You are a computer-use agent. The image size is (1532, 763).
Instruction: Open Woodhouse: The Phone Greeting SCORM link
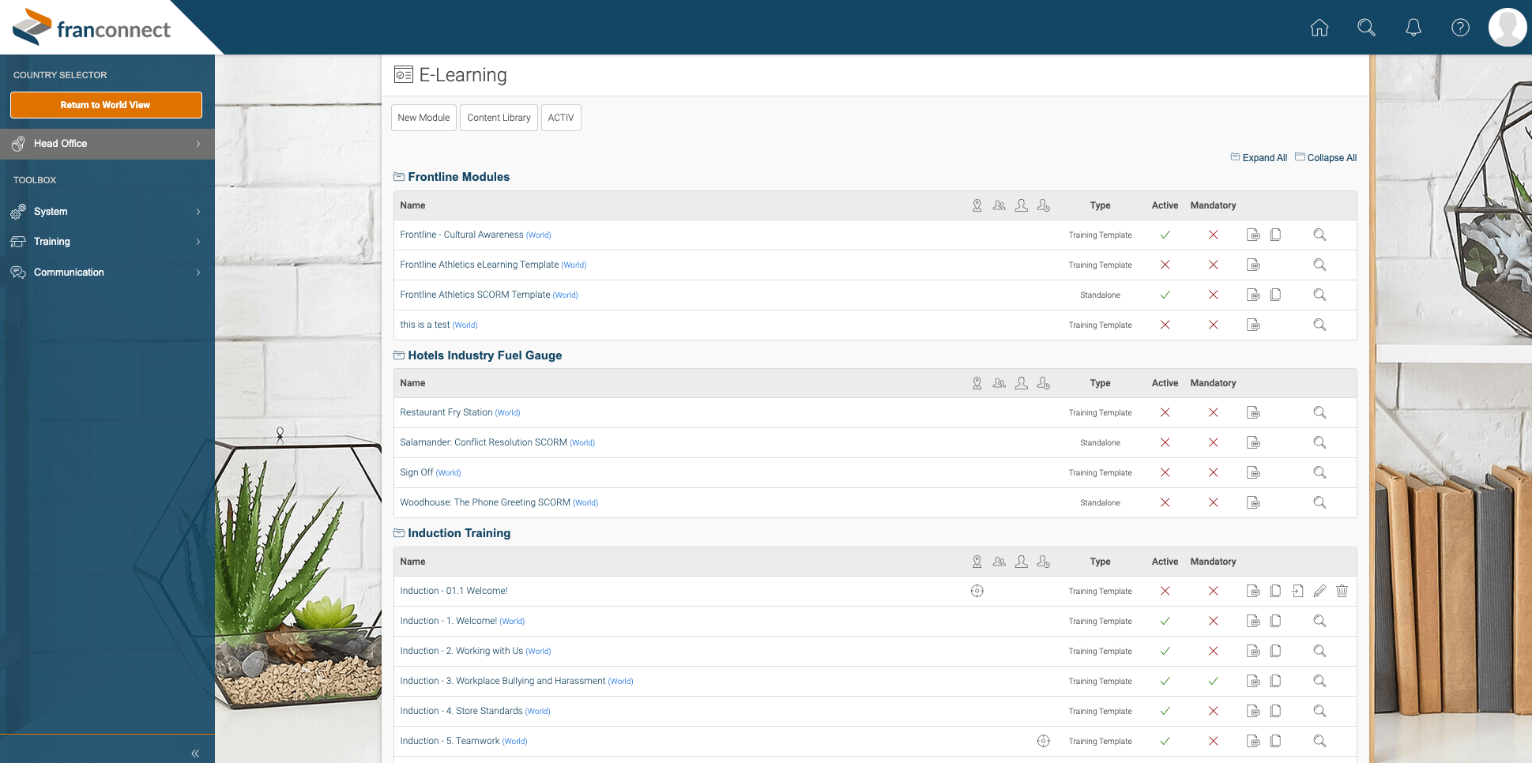pyautogui.click(x=485, y=502)
